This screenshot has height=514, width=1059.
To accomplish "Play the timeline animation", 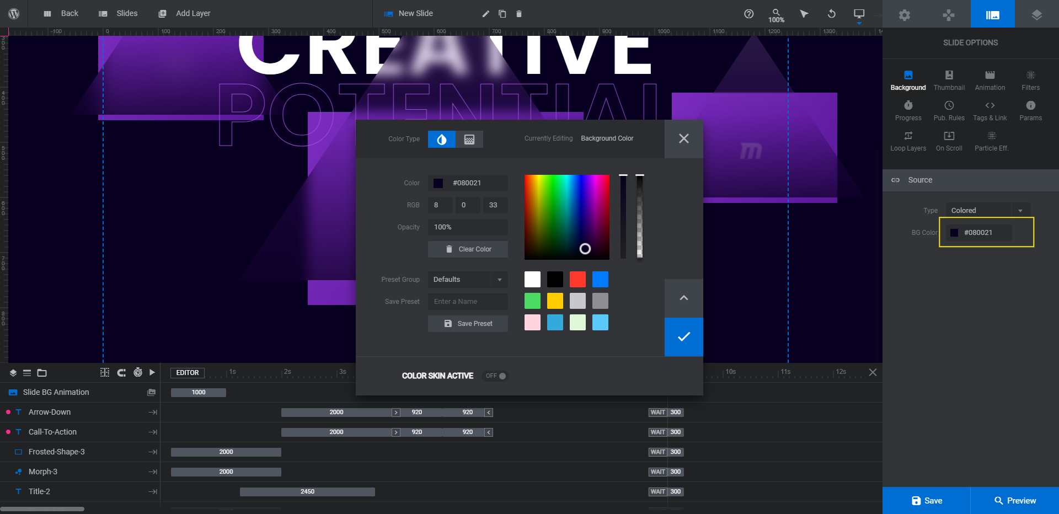I will 152,373.
